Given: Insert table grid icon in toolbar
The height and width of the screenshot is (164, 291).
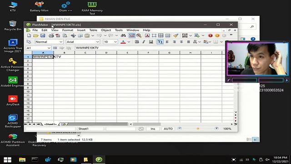Looking at the screenshot, I should coord(161,36).
